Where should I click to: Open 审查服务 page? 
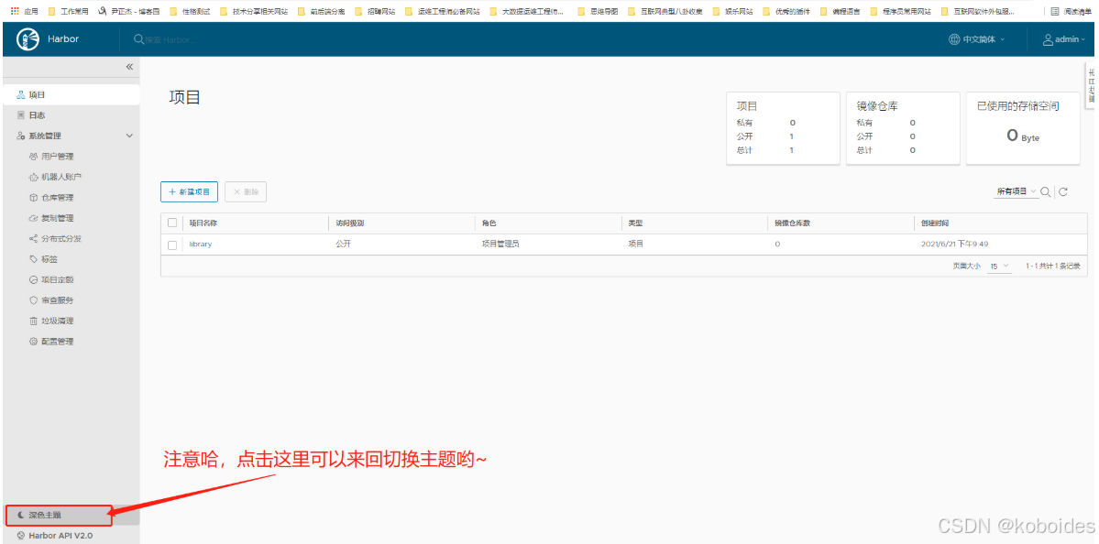coord(58,300)
